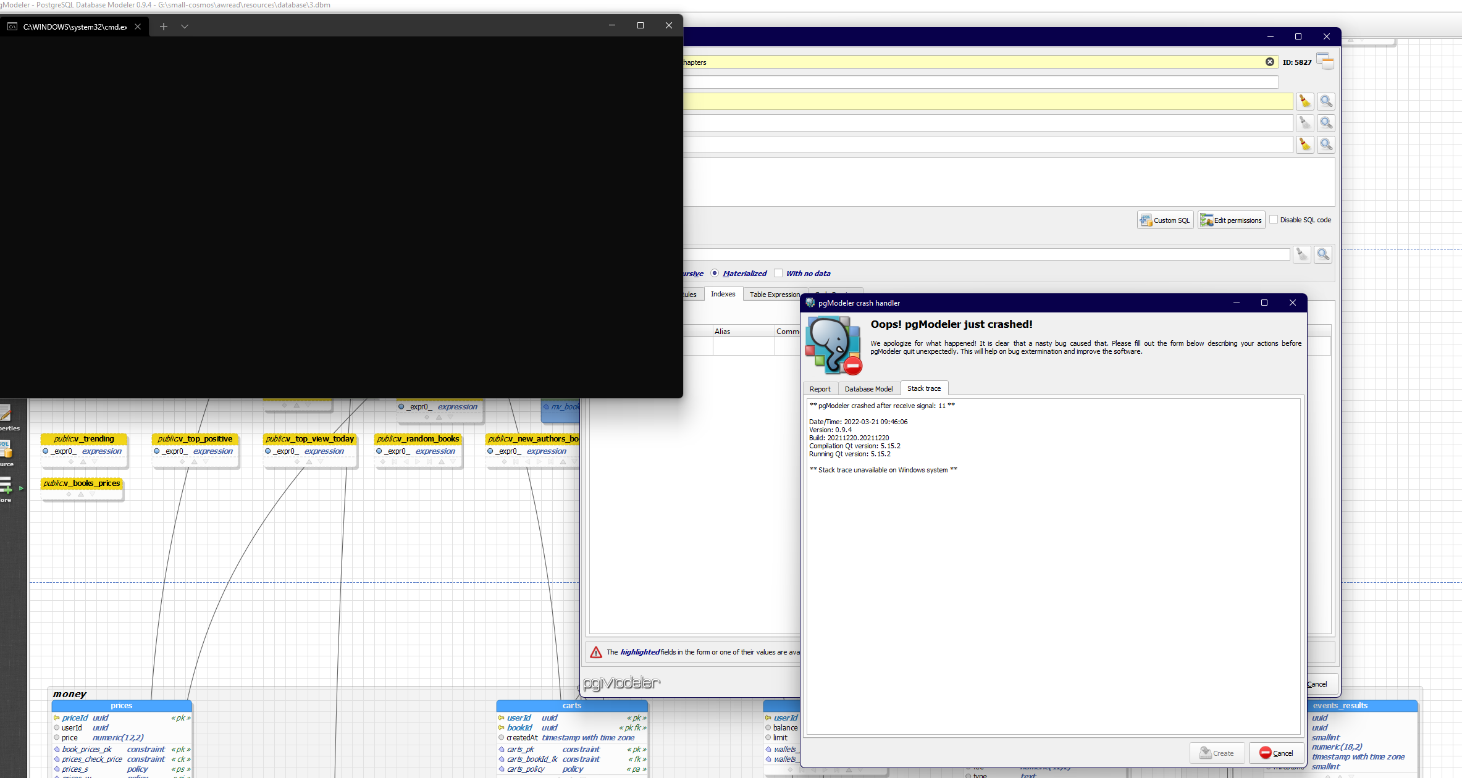The width and height of the screenshot is (1462, 778).
Task: Click the Create button in the crash handler
Action: (x=1217, y=753)
